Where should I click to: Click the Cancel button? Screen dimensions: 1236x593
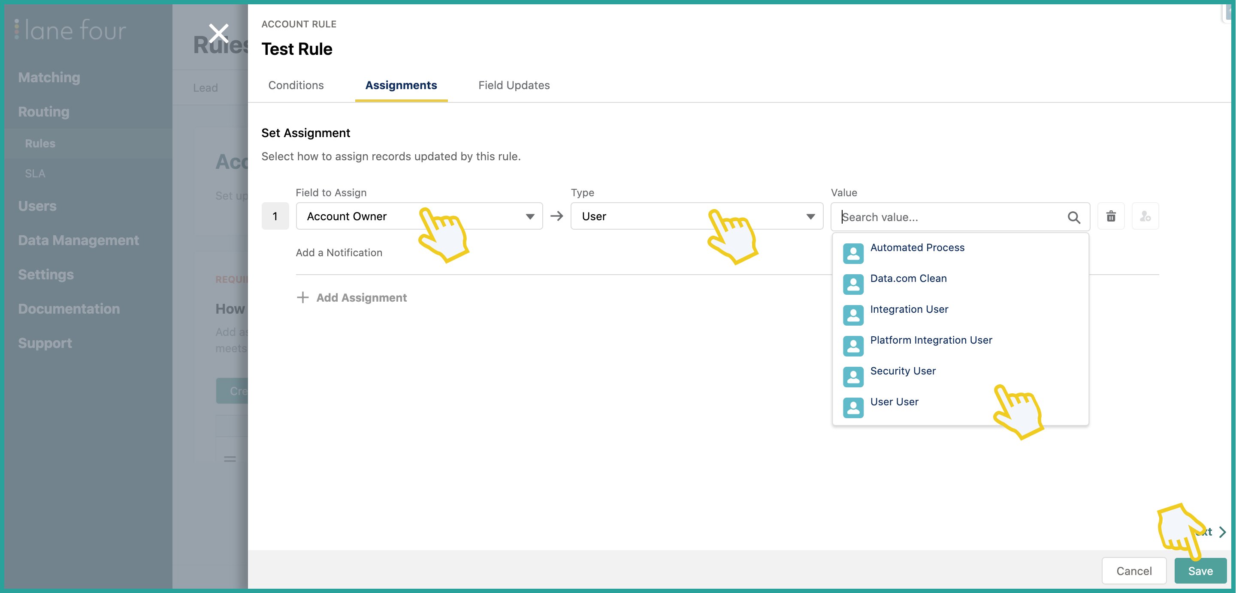1133,570
